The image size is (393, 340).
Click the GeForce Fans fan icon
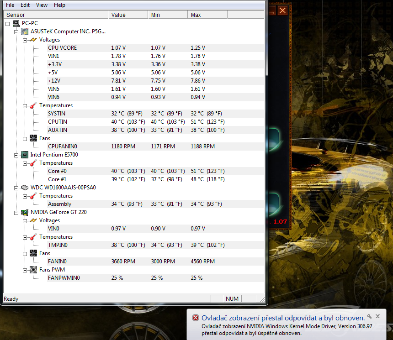click(33, 253)
